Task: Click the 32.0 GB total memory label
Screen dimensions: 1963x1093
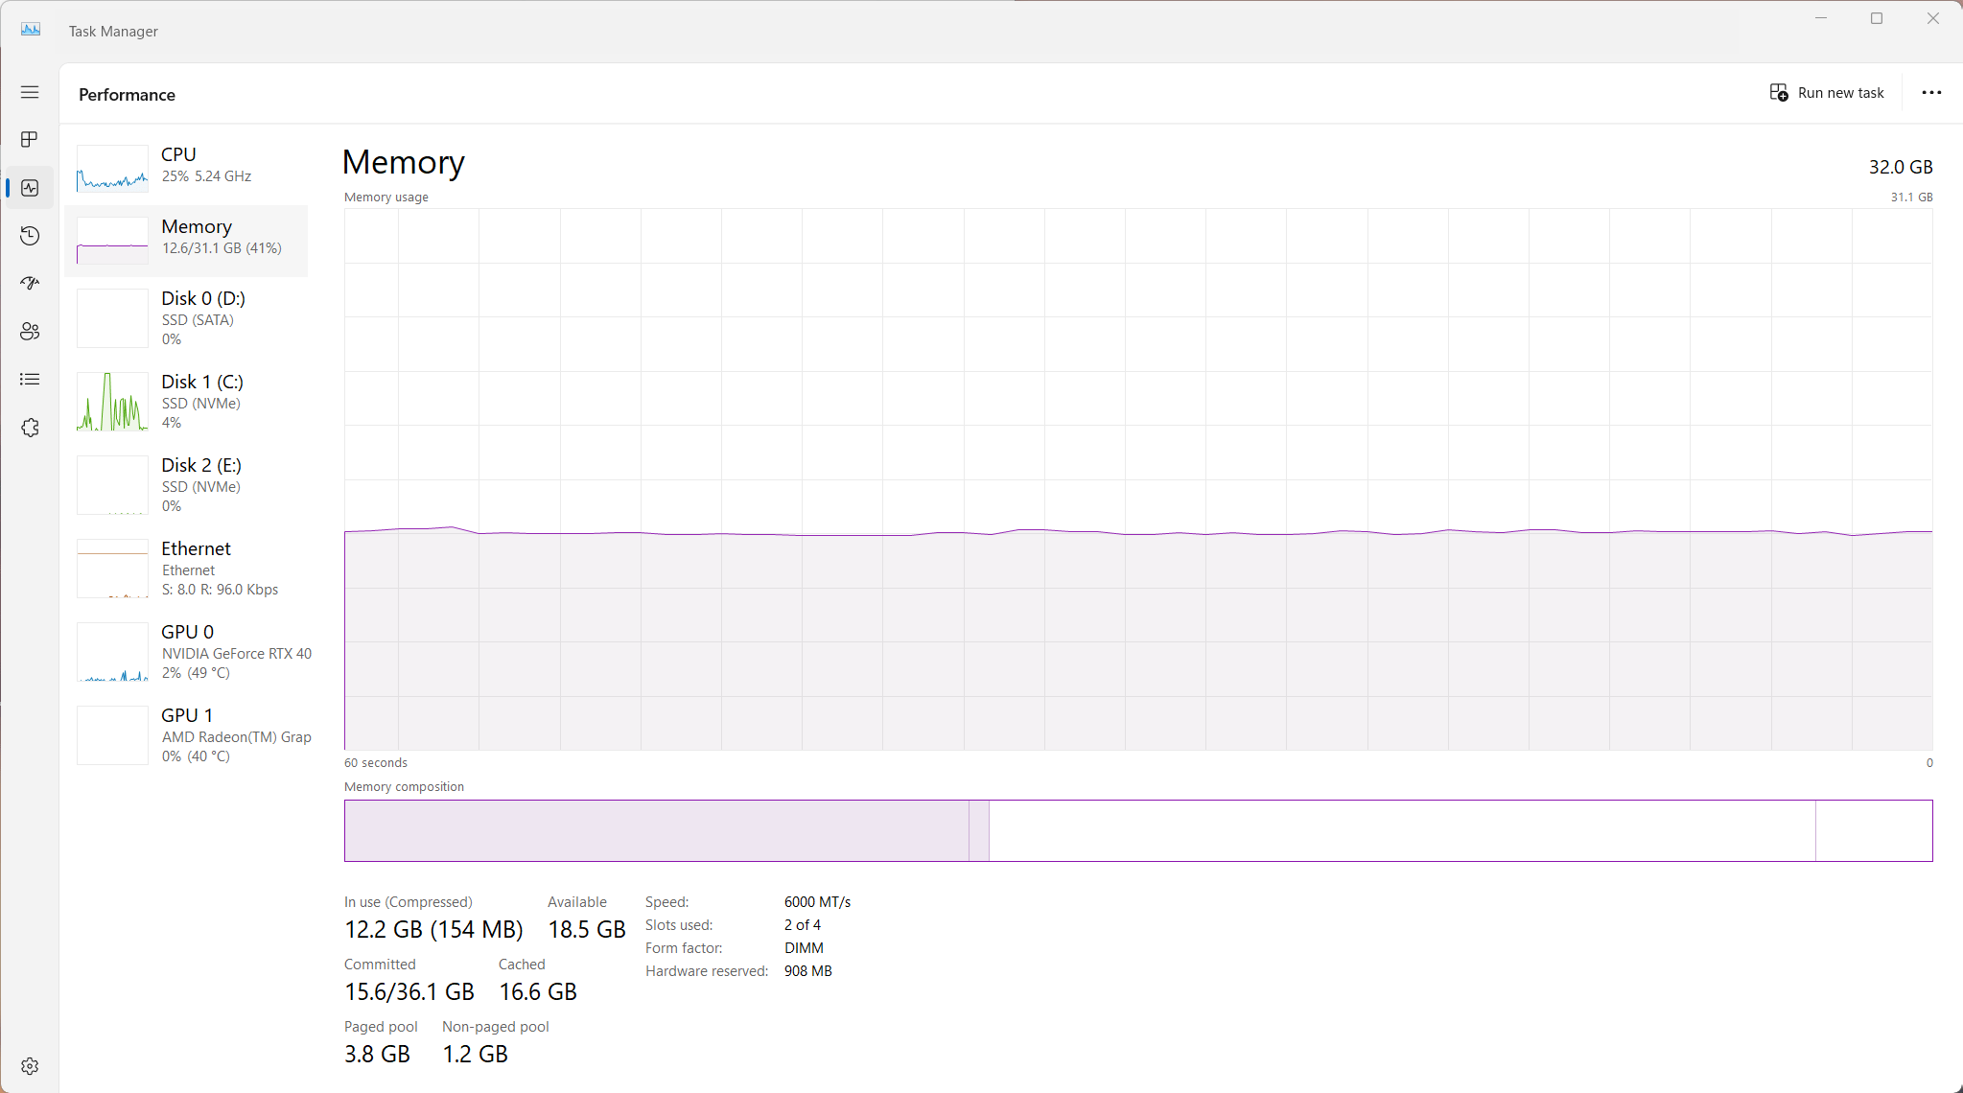Action: tap(1901, 167)
